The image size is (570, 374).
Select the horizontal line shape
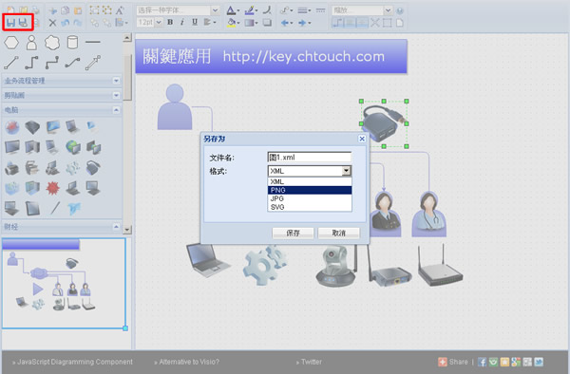coord(93,42)
